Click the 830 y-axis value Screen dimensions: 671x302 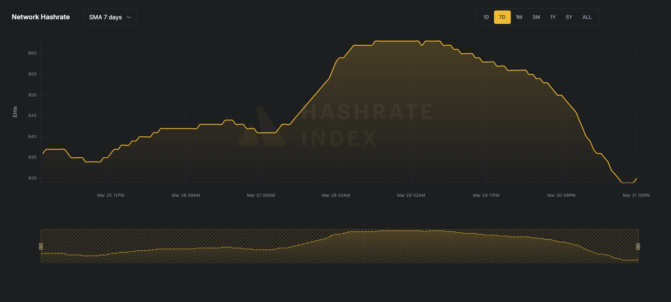[x=32, y=178]
